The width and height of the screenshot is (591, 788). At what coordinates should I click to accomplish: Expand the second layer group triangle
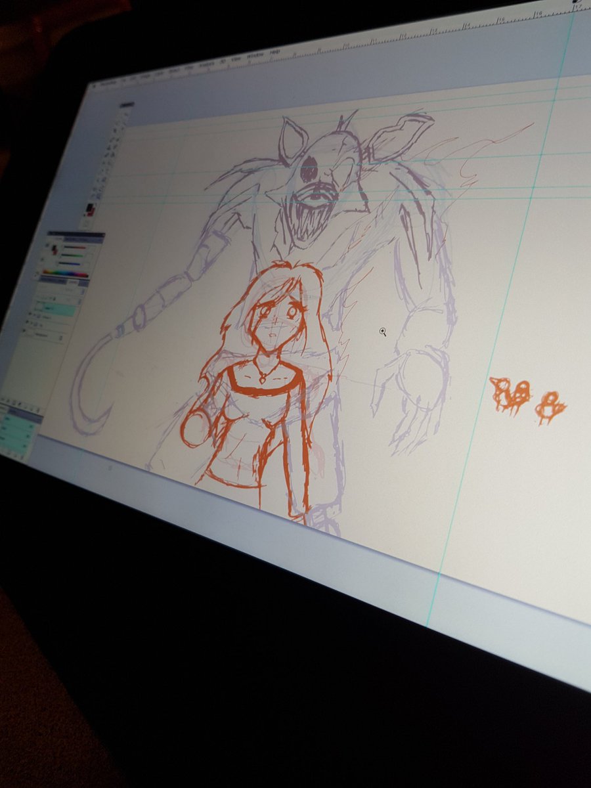tap(32, 323)
